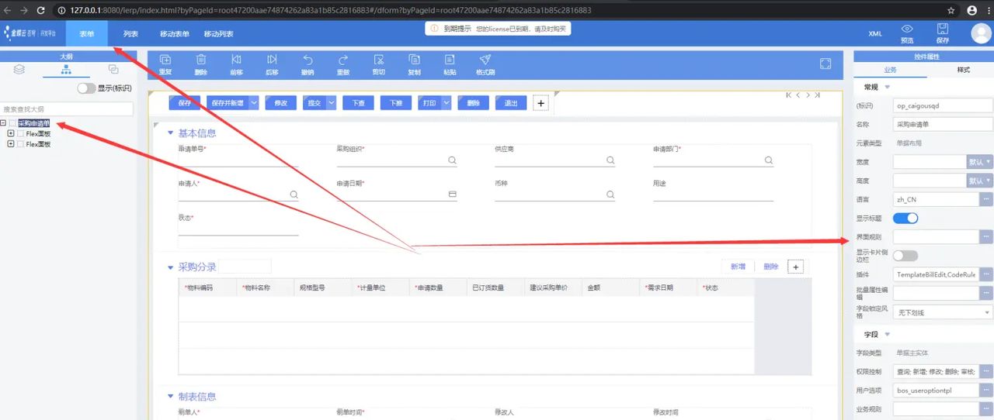The image size is (994, 420).
Task: Click the 后移 (move backward) icon
Action: (x=272, y=60)
